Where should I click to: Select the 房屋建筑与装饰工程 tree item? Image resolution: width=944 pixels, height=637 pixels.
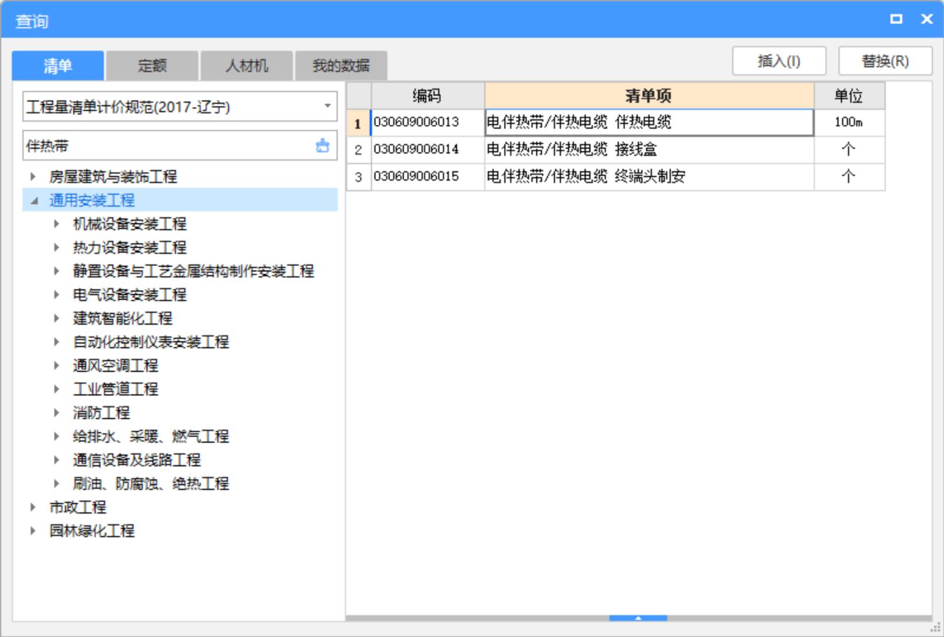click(113, 176)
